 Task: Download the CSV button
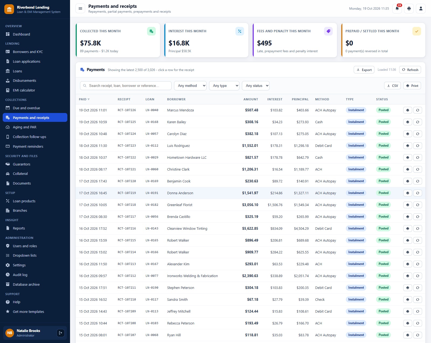[392, 86]
